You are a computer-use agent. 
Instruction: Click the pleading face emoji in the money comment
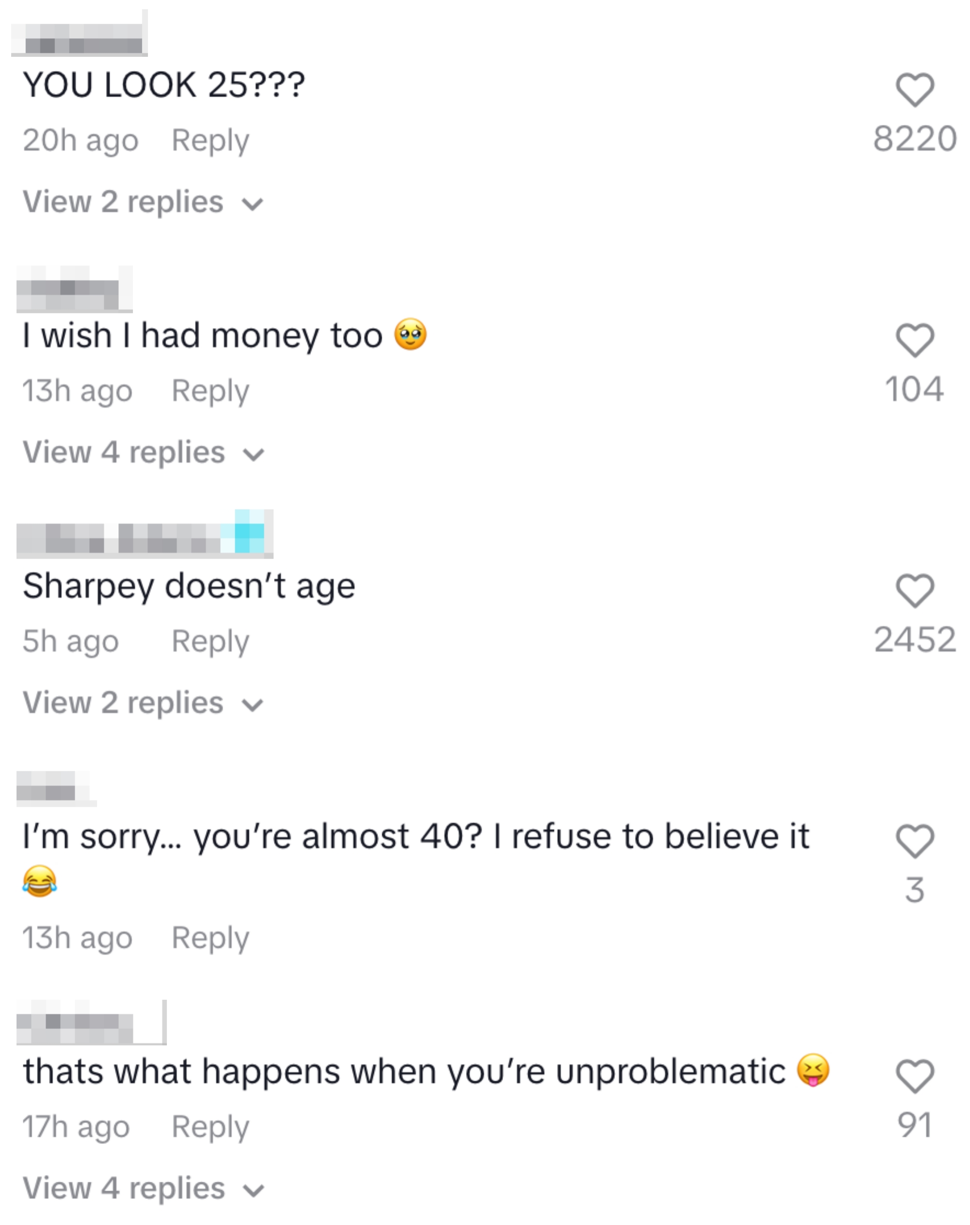click(x=411, y=333)
